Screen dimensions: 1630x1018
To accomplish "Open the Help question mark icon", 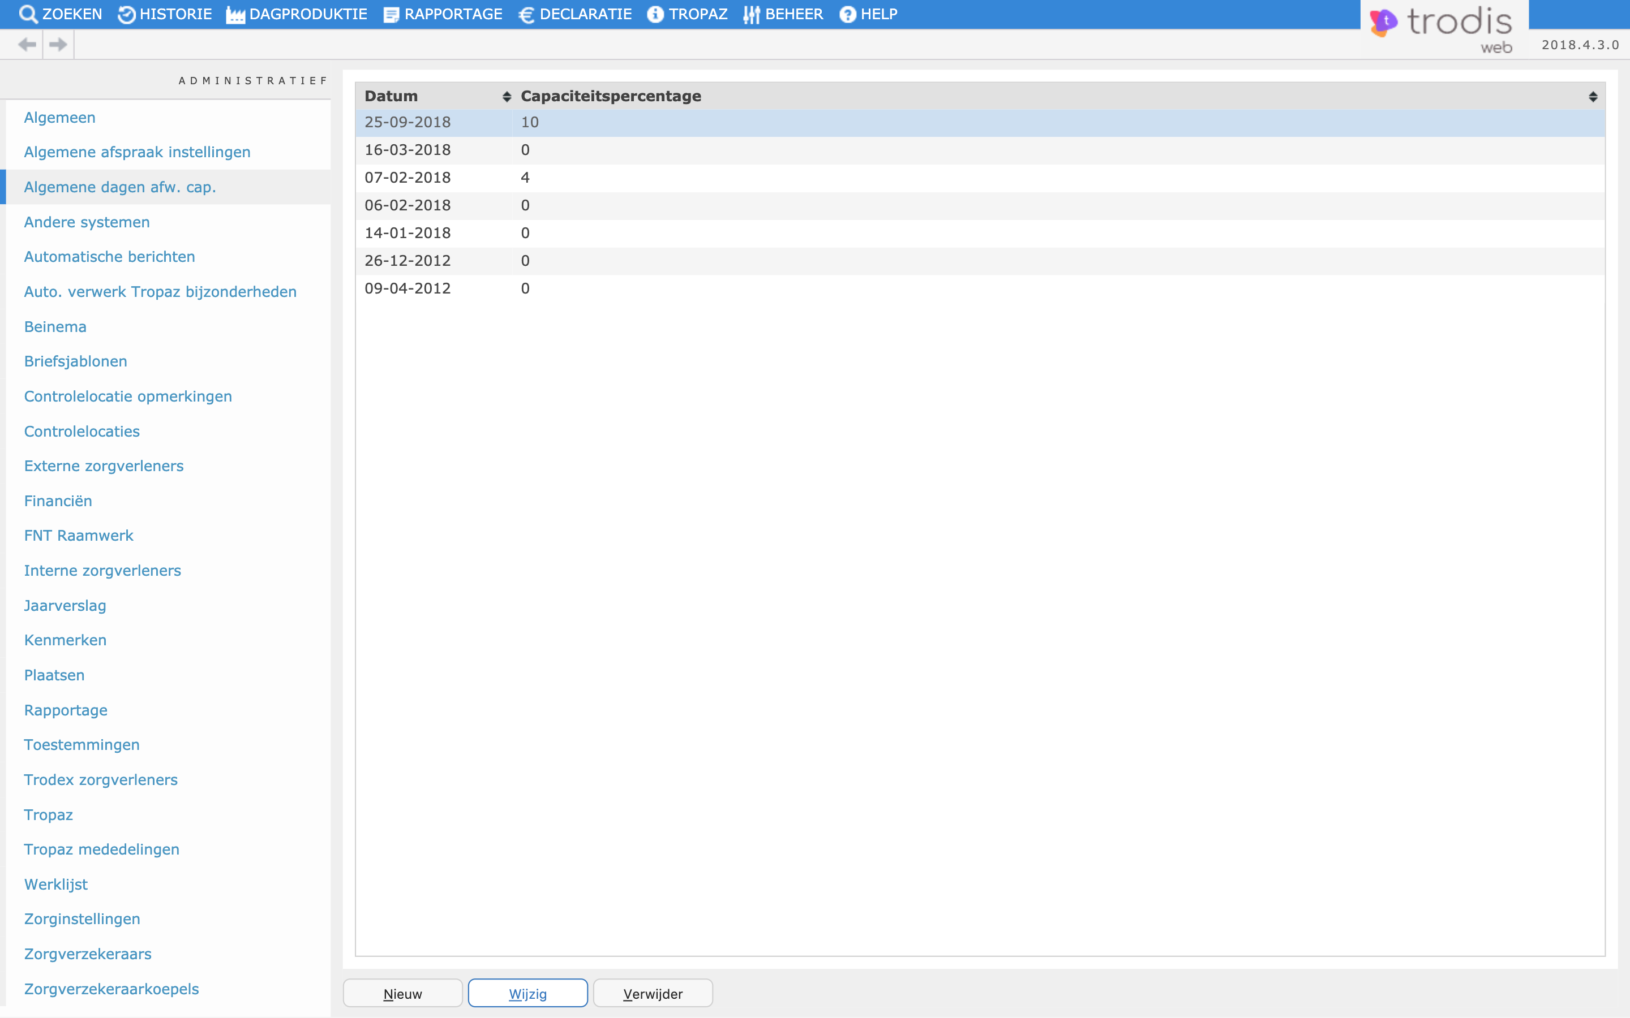I will pos(848,14).
